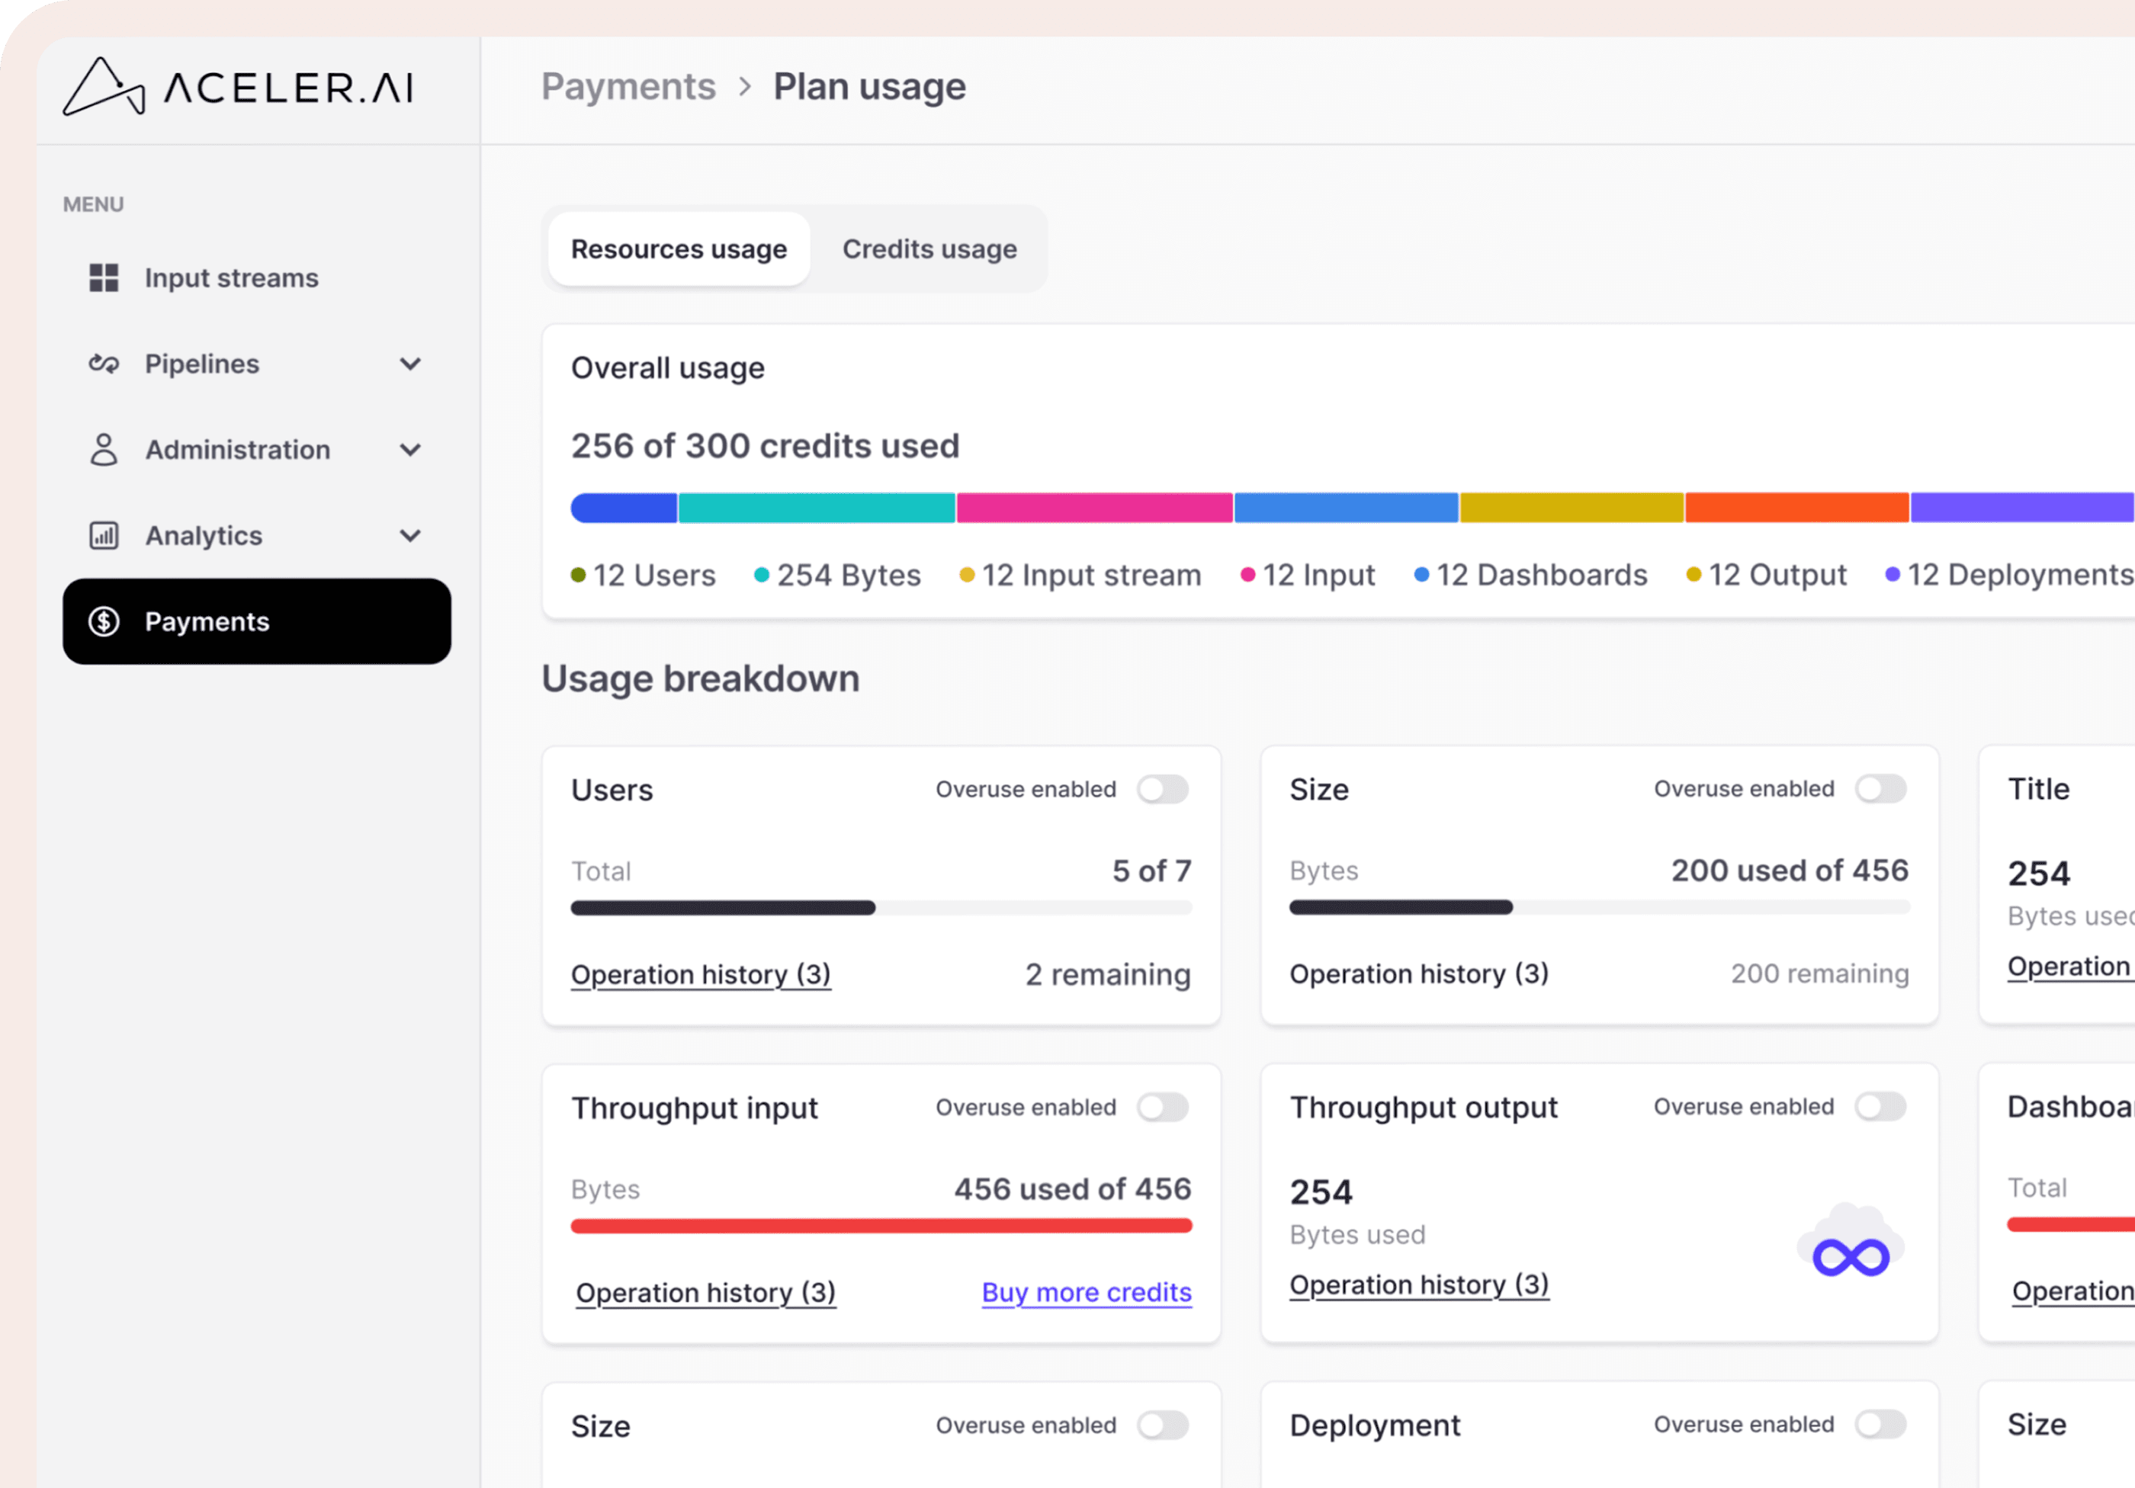
Task: Select the Resources usage tab
Action: click(679, 249)
